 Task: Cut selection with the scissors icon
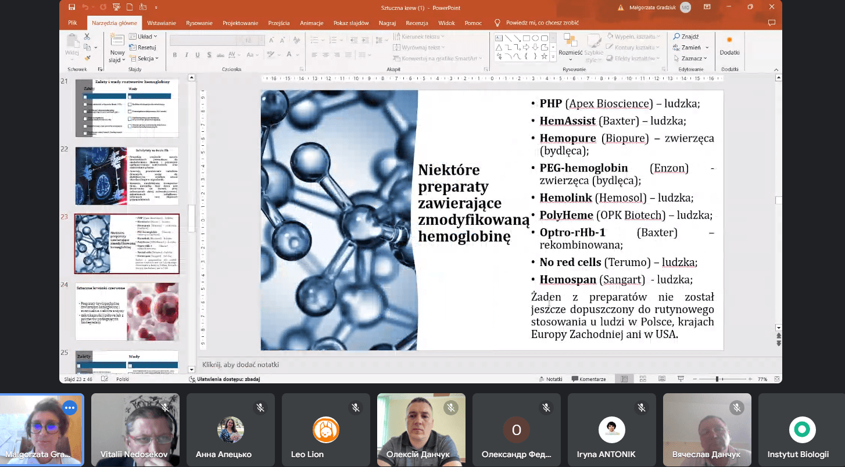[87, 37]
